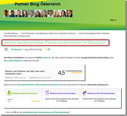Click the bestbewertetes Unternehmen link

click(x=33, y=85)
